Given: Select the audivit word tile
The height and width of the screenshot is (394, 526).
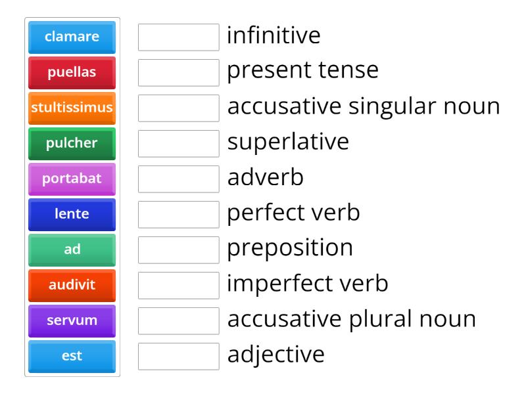Looking at the screenshot, I should click(71, 285).
